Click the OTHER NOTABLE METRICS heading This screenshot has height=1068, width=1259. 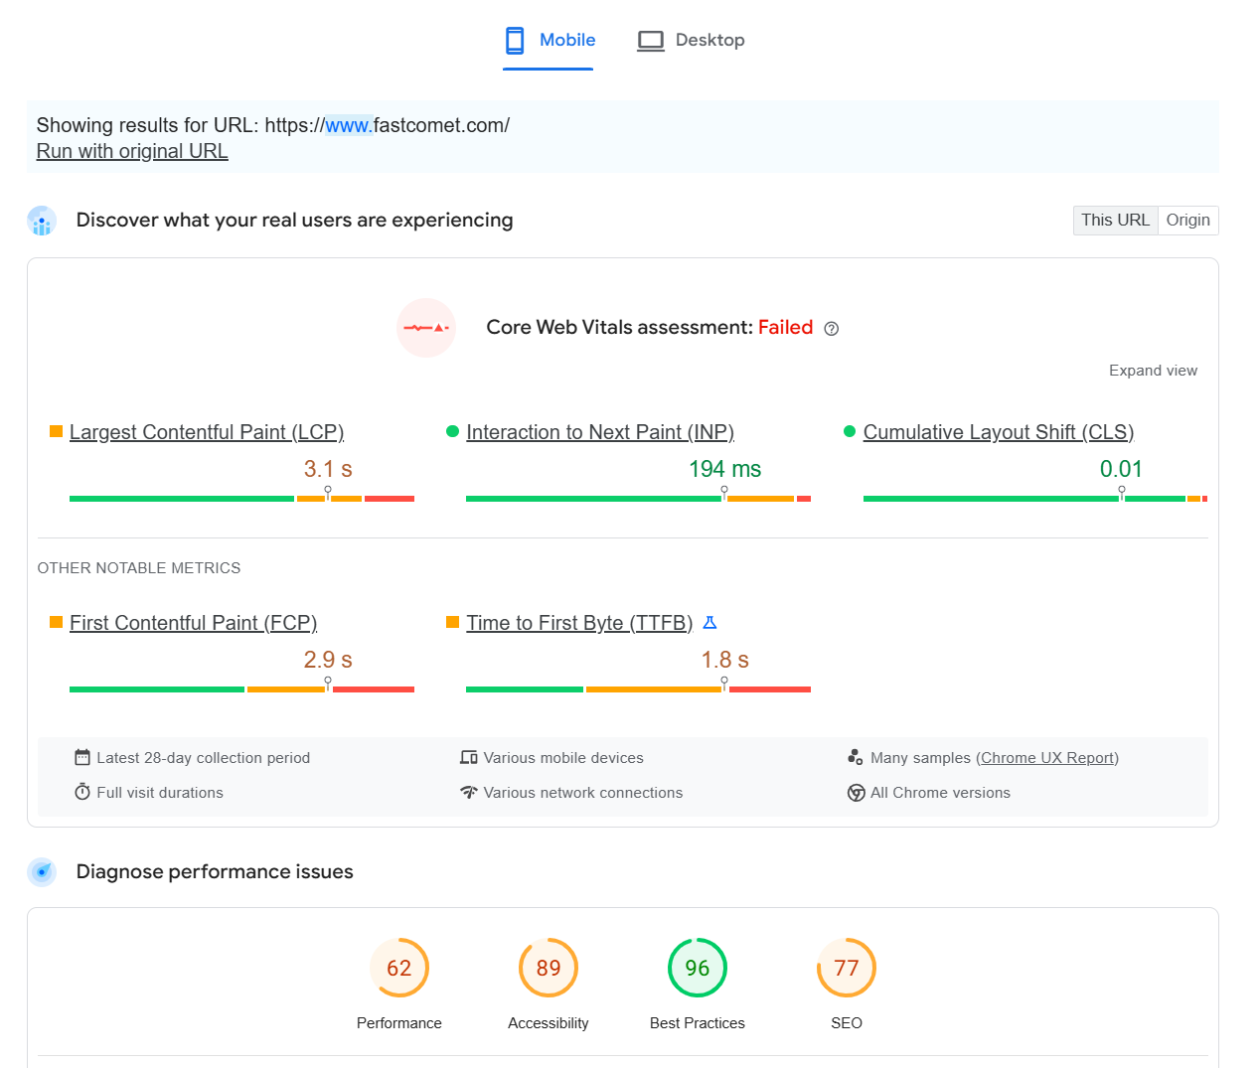tap(139, 568)
